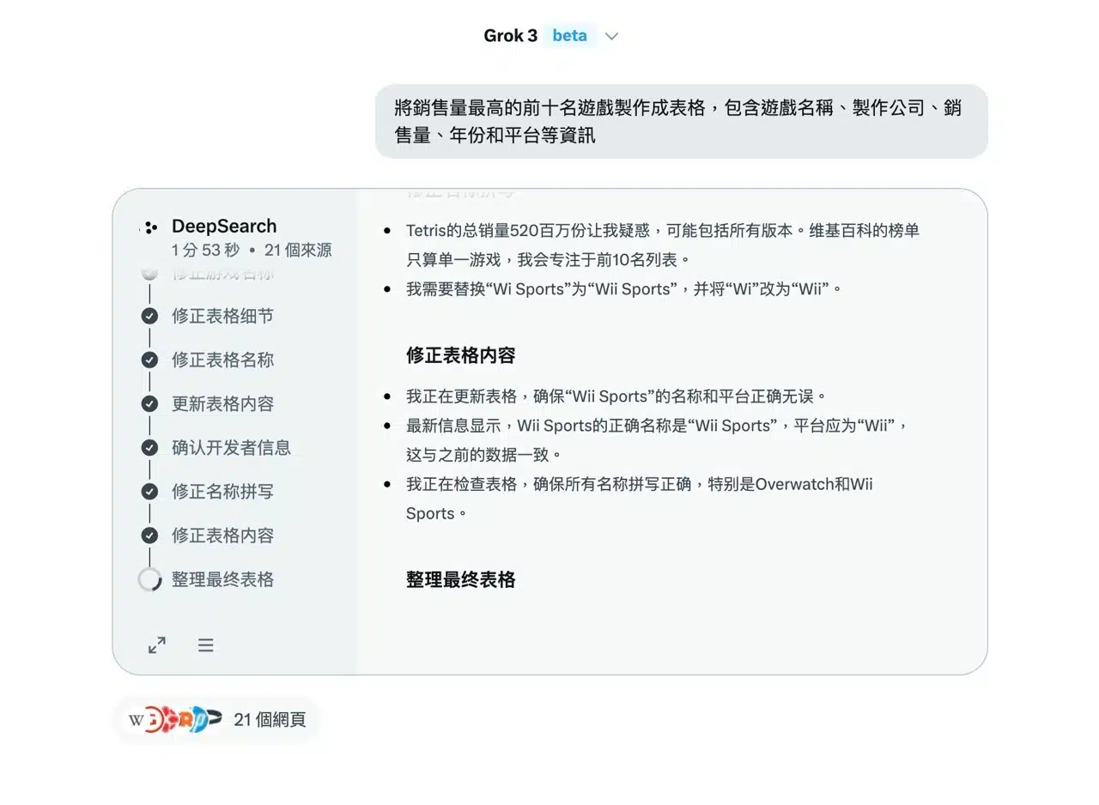
Task: Click the blue beta badge
Action: [569, 36]
